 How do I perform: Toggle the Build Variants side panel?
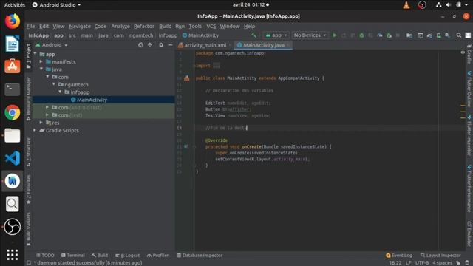pyautogui.click(x=28, y=228)
